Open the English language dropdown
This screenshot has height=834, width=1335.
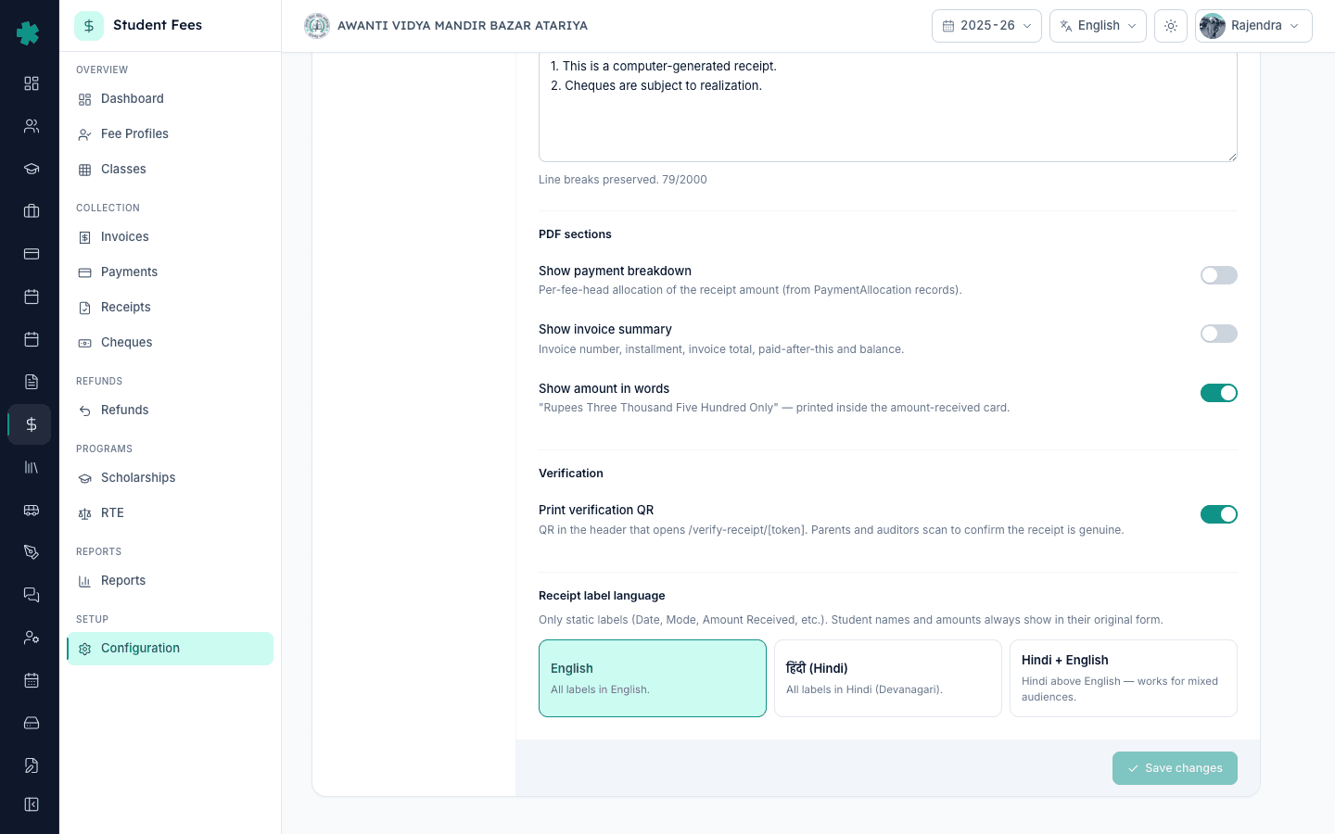[x=1098, y=26]
